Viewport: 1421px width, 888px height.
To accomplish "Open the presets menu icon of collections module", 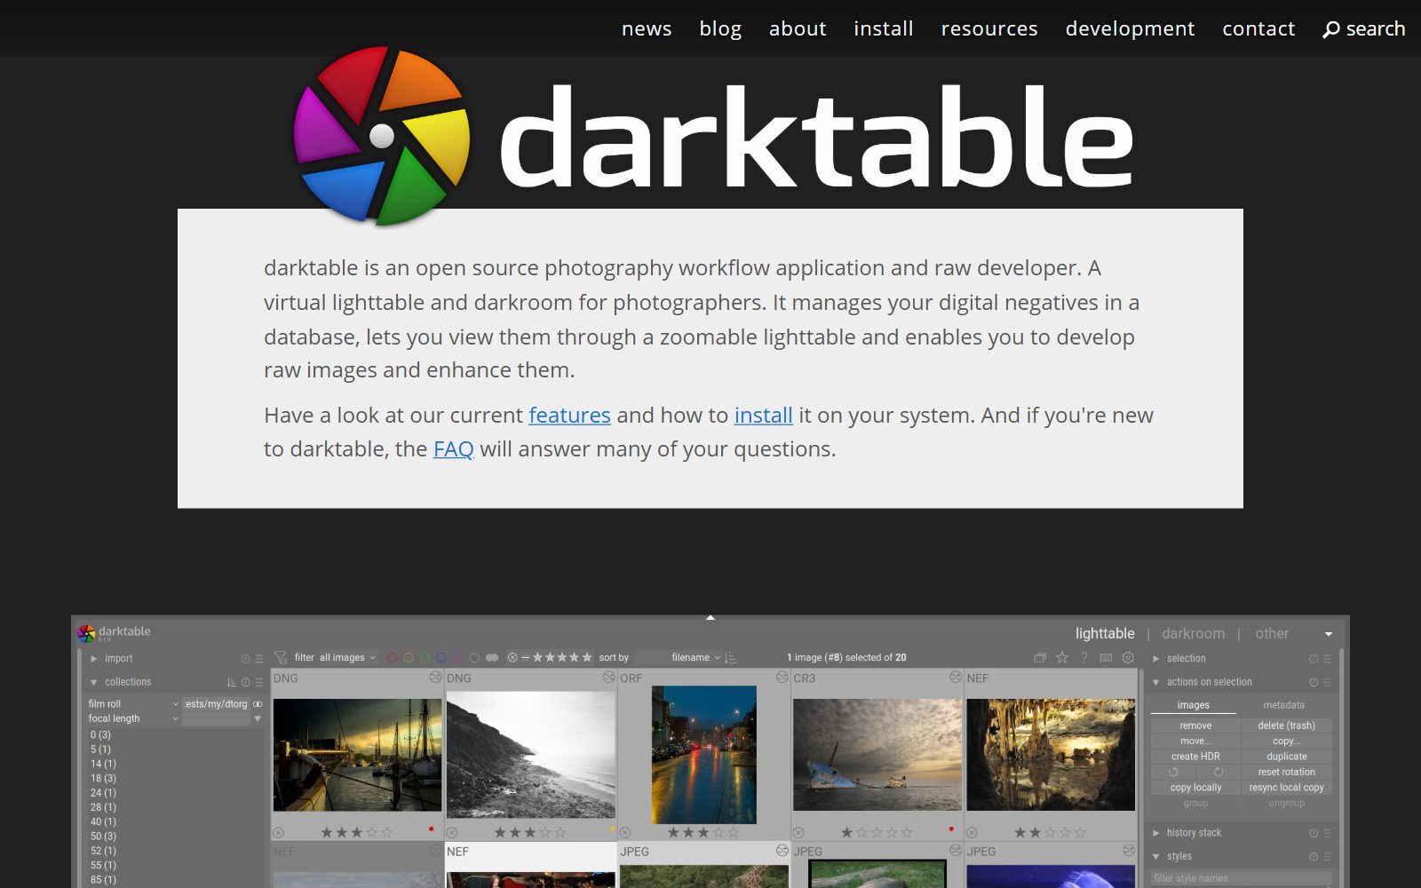I will (259, 682).
